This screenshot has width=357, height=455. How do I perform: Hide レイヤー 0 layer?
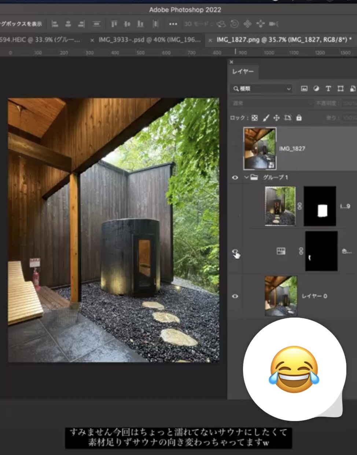[235, 296]
